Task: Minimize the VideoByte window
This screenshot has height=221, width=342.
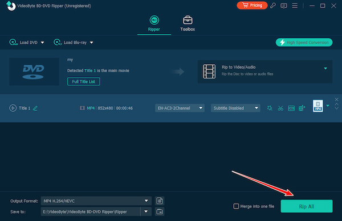Action: [312, 6]
